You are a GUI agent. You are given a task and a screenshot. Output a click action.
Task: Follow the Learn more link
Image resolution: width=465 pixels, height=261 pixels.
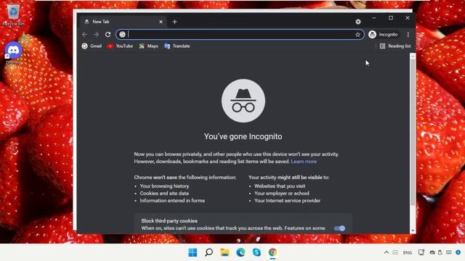point(304,162)
